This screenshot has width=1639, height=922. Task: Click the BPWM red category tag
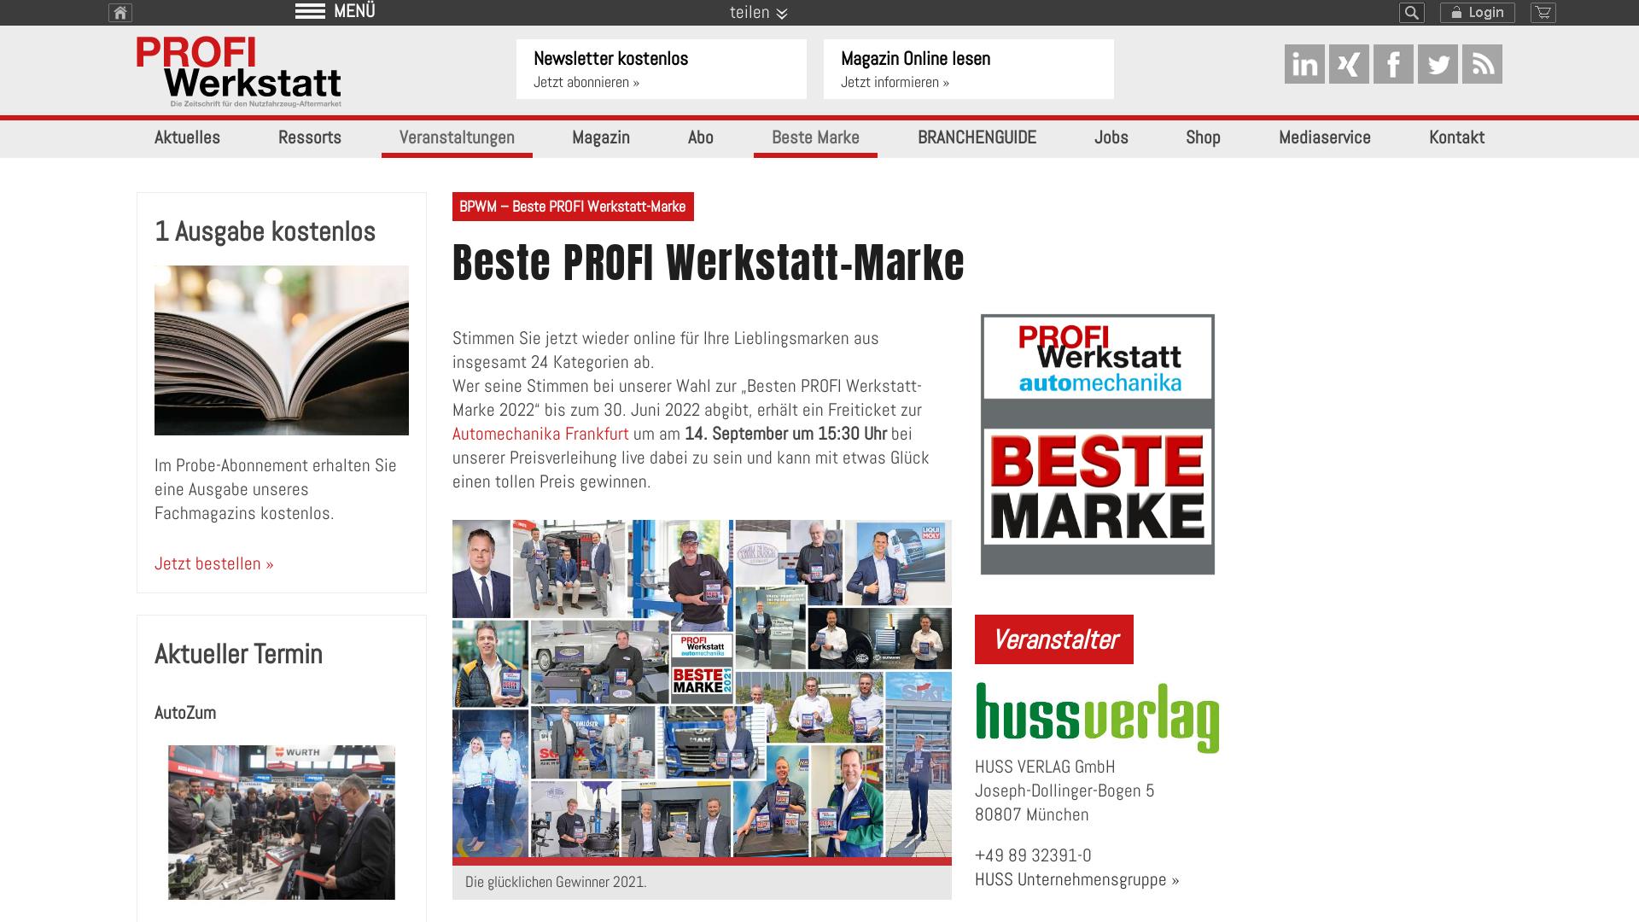click(x=573, y=207)
